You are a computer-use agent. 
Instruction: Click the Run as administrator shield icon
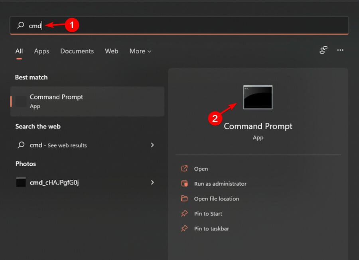coord(184,183)
